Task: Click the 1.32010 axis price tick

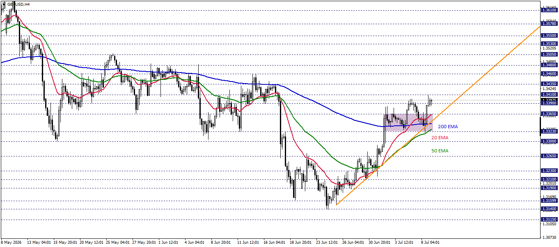Action: [x=549, y=184]
